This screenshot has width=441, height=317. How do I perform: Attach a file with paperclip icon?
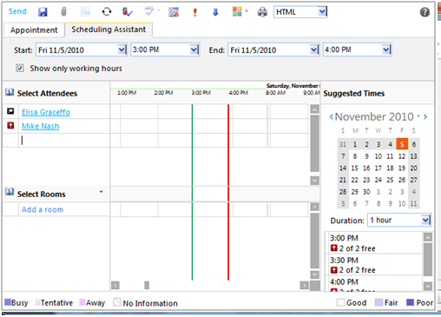tap(63, 12)
